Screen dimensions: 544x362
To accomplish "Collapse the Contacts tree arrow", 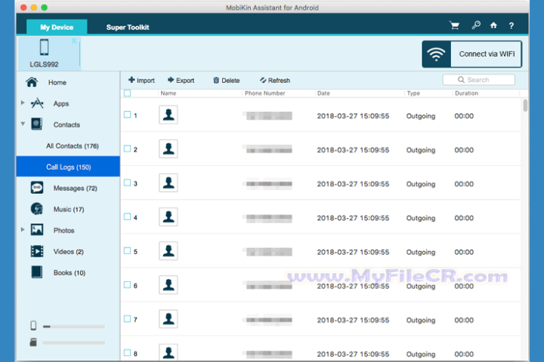I will point(23,124).
